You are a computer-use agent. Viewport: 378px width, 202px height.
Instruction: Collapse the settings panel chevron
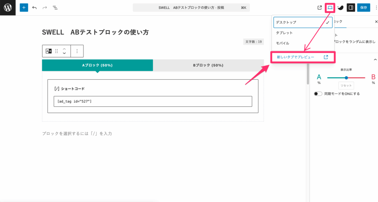click(375, 59)
